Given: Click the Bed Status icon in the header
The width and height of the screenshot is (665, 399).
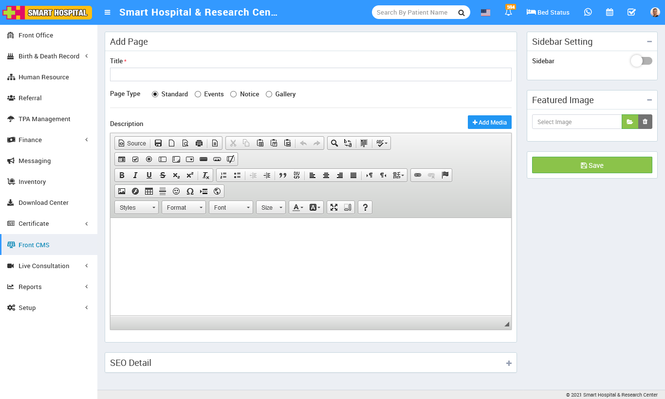Looking at the screenshot, I should 548,12.
